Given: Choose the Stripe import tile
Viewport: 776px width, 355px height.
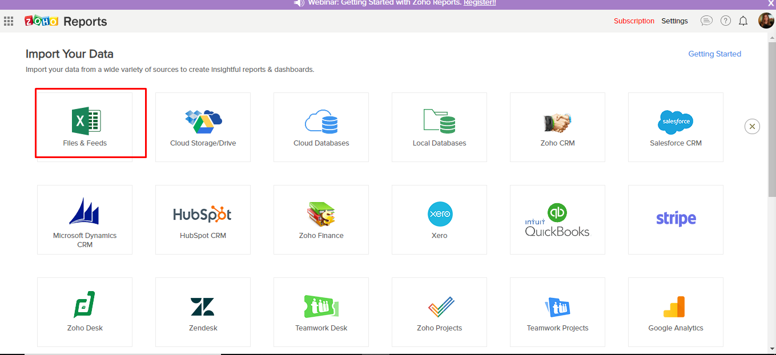Looking at the screenshot, I should pyautogui.click(x=676, y=220).
